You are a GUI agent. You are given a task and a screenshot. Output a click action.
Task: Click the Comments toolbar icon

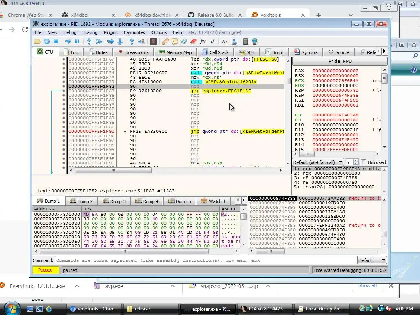click(175, 41)
